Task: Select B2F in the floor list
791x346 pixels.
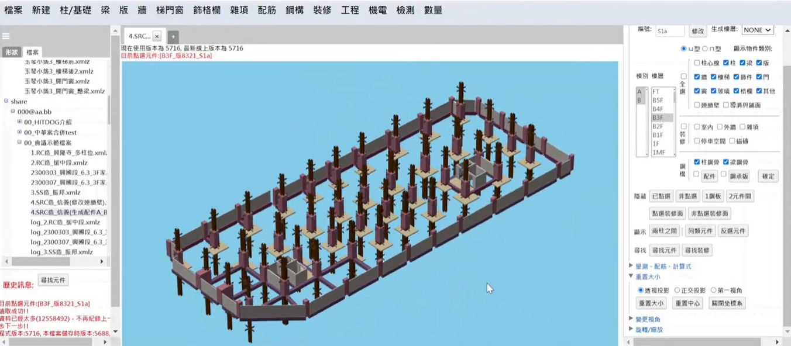Action: (658, 126)
